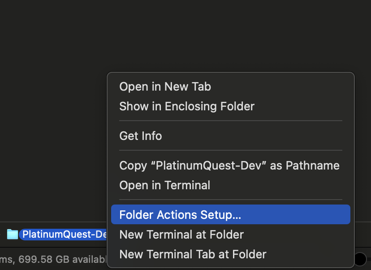Click the path separator chevron before the folder icon
Viewport: 371px width, 270px height.
click(1, 234)
